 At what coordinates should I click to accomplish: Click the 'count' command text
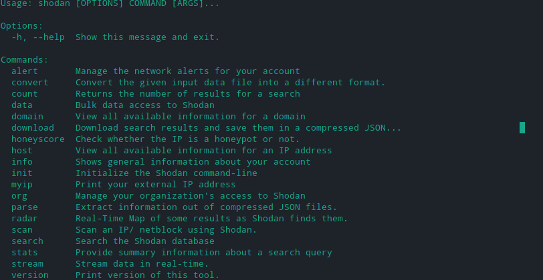pos(25,94)
